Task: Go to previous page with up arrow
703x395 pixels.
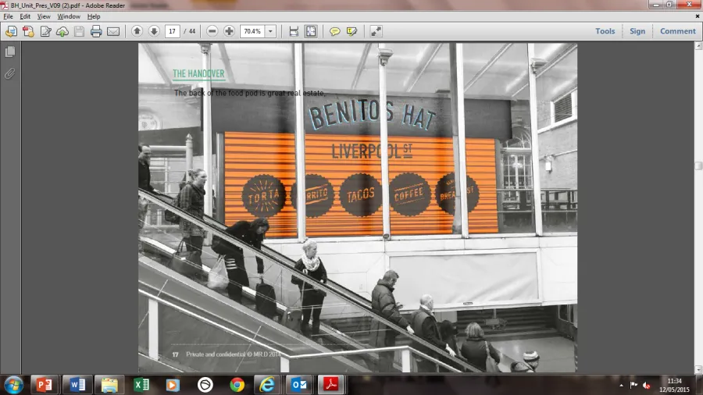Action: (x=137, y=31)
